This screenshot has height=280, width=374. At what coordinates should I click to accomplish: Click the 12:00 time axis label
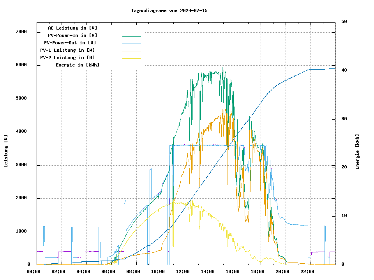pos(183,271)
